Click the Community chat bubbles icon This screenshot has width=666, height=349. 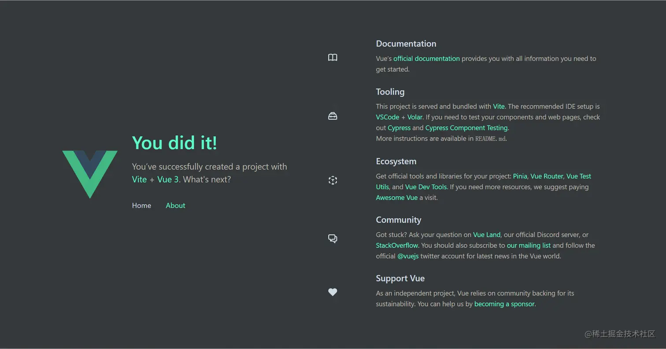point(333,239)
